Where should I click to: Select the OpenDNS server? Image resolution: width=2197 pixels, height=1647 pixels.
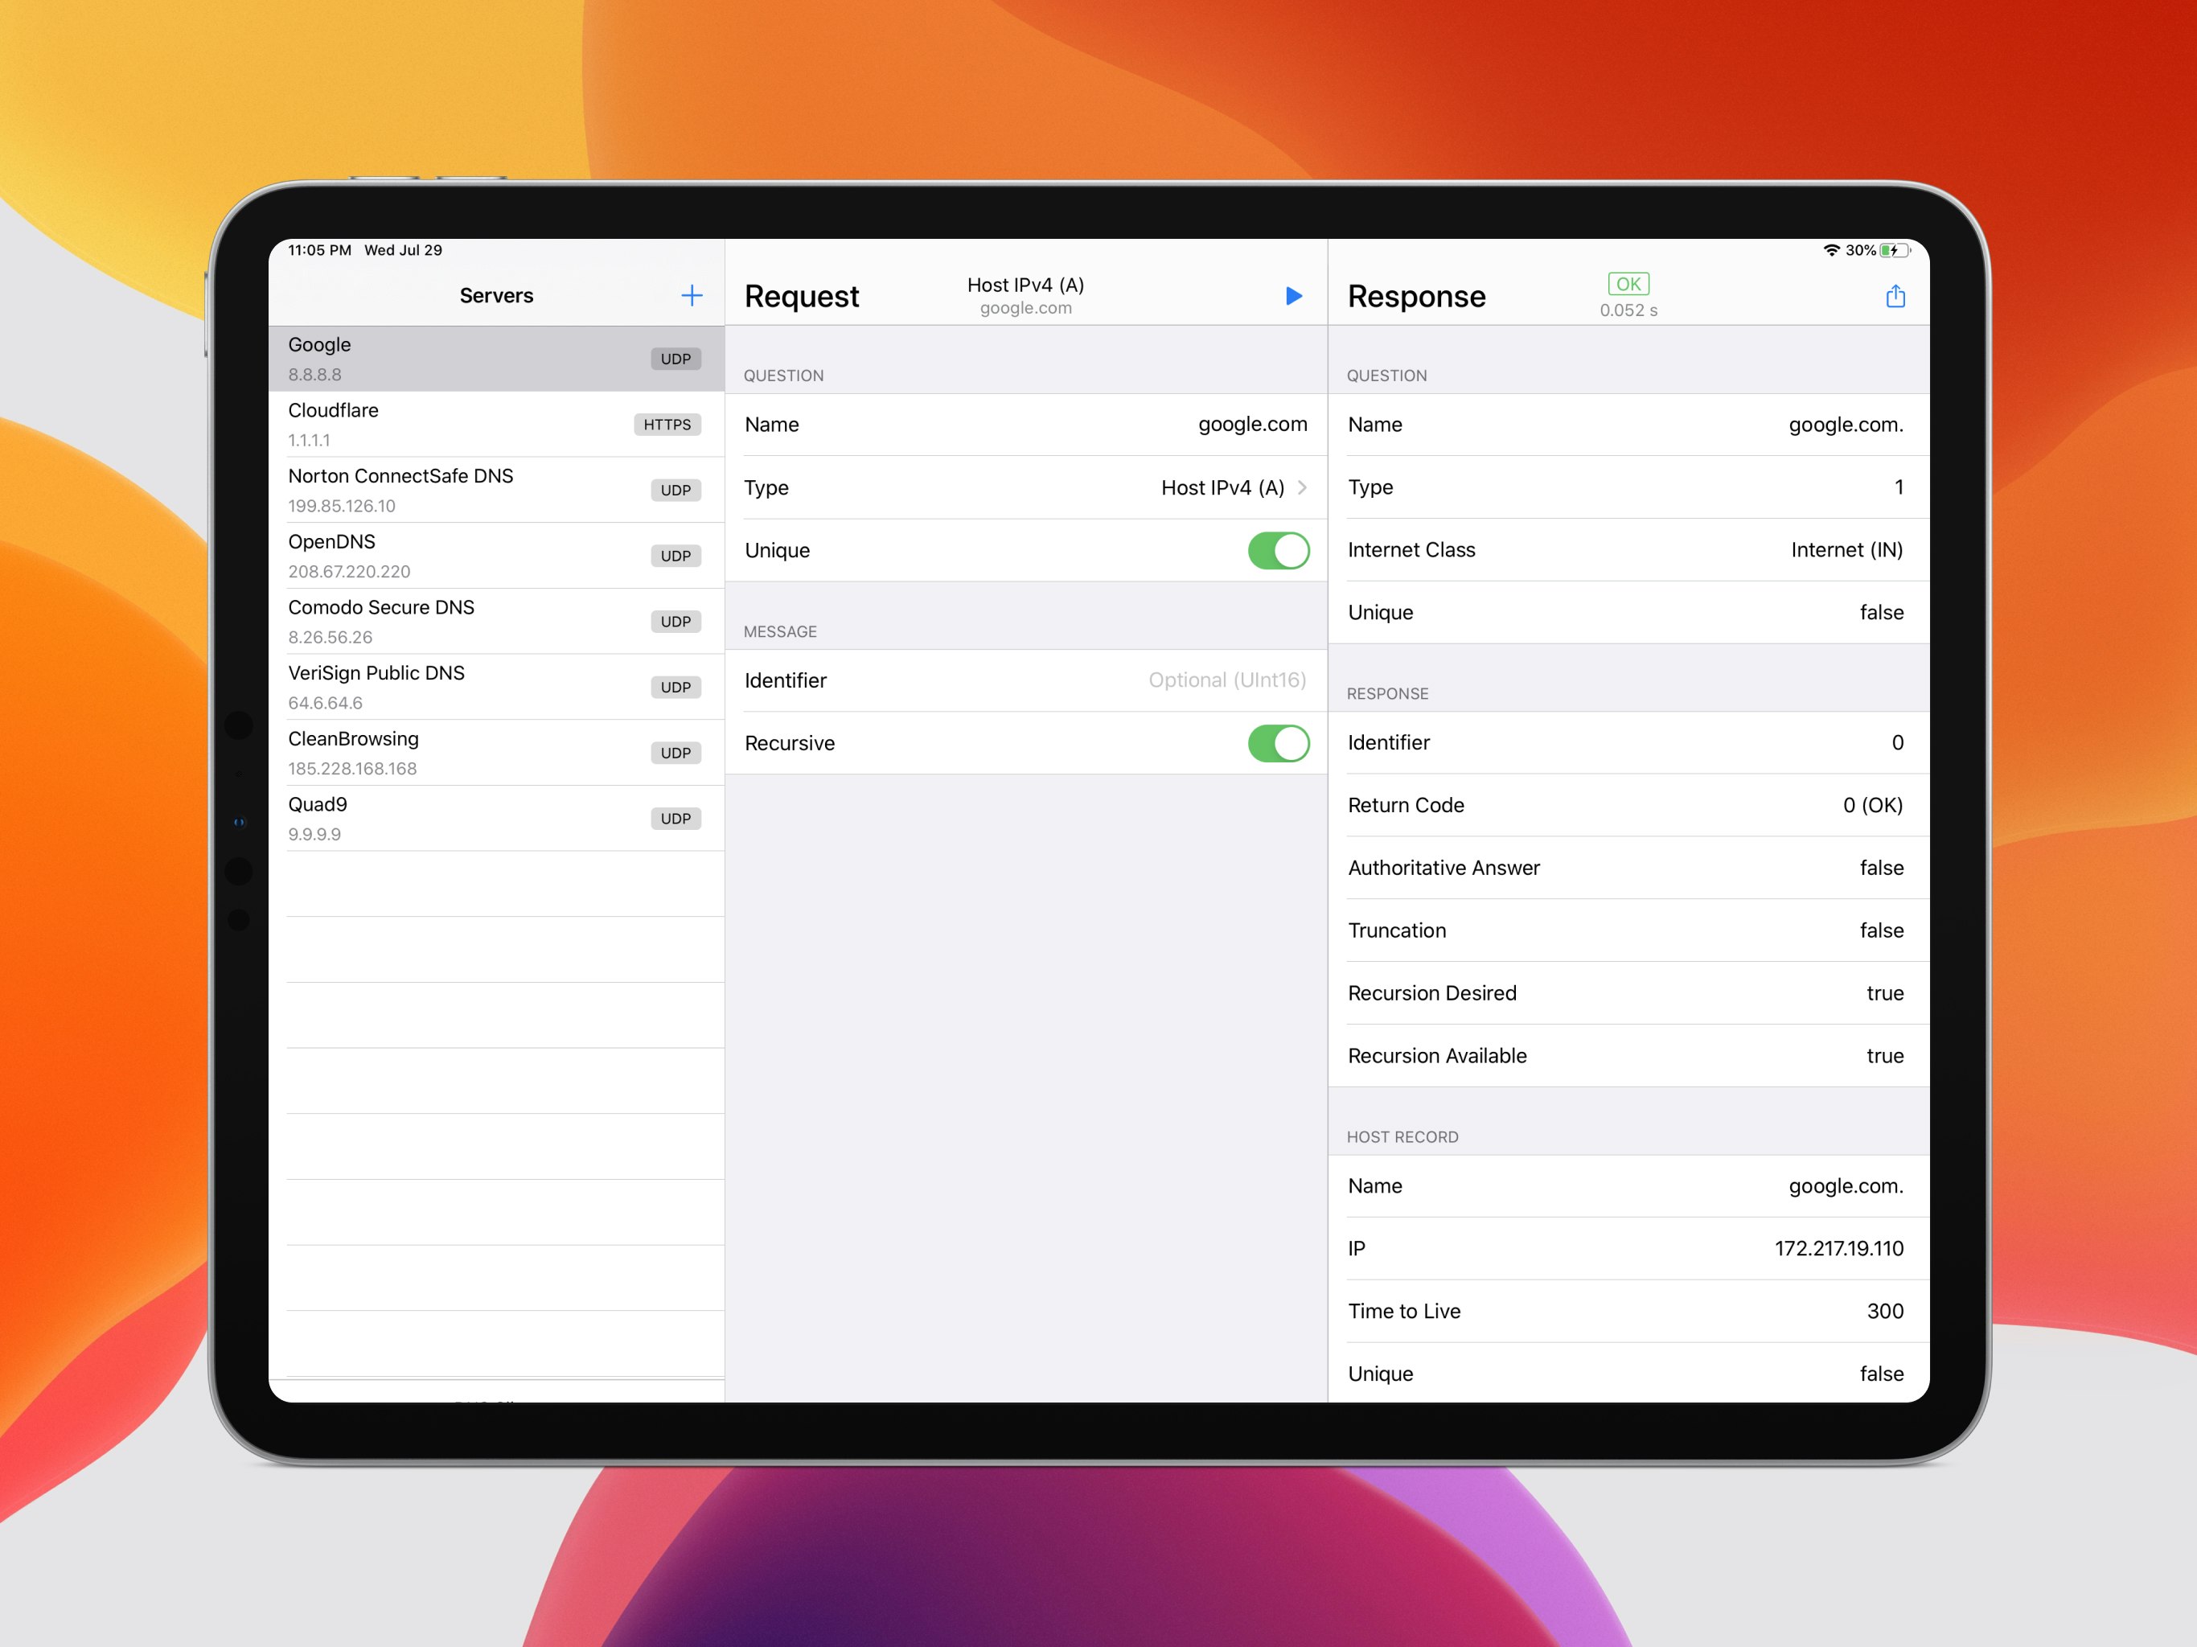tap(447, 555)
